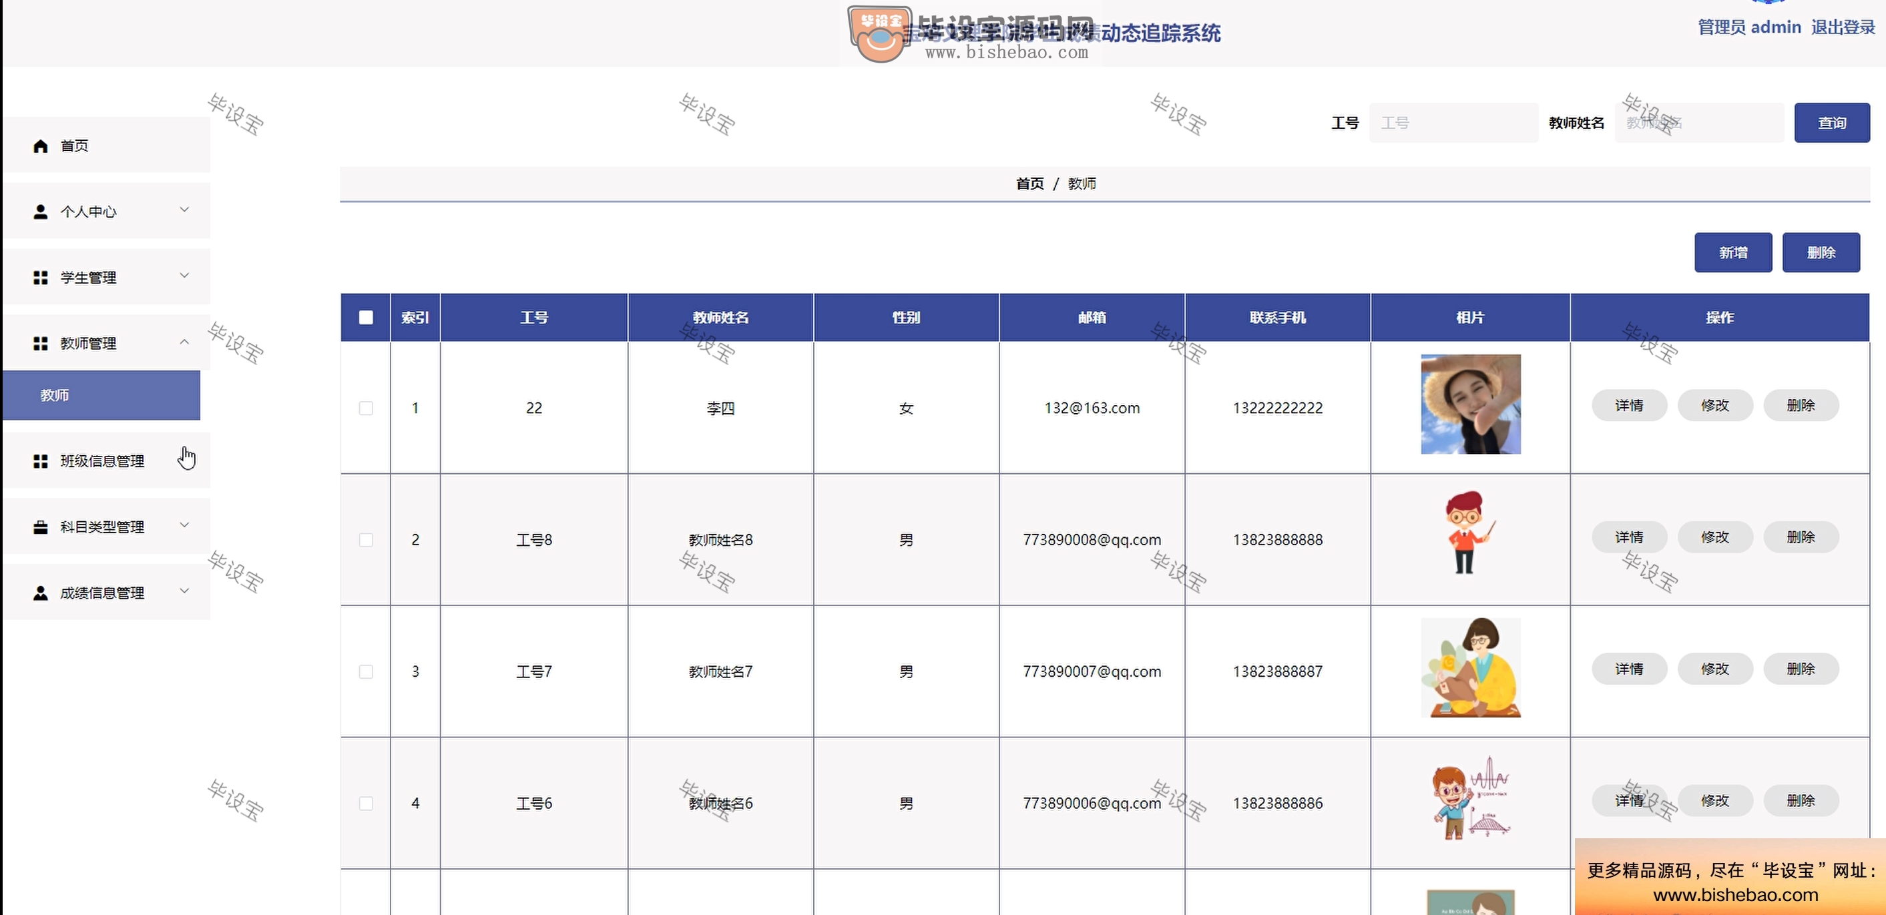The image size is (1886, 915).
Task: Click the home icon beside 首页
Action: click(x=40, y=145)
